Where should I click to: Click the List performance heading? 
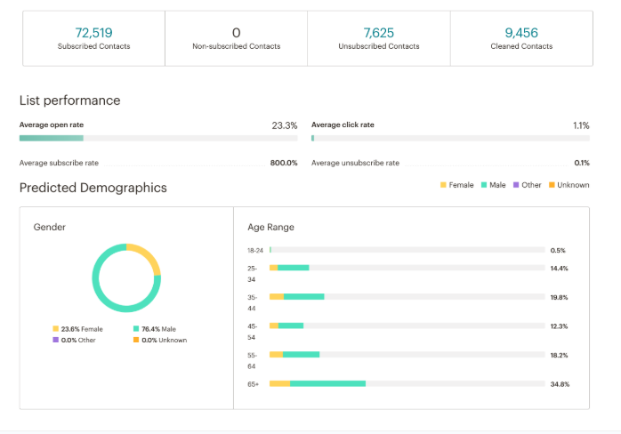pyautogui.click(x=69, y=100)
